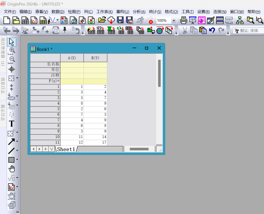Open the 帮助(H) menu

(x=254, y=12)
